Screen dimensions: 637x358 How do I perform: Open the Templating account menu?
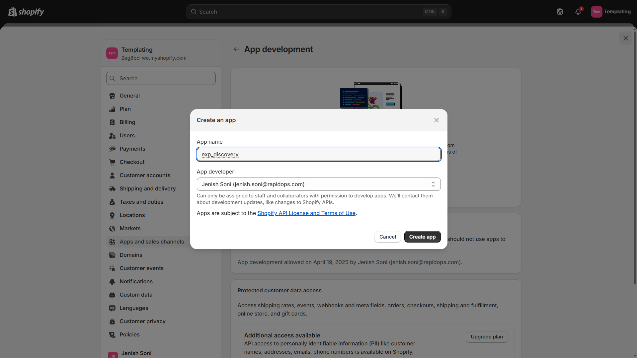(611, 12)
